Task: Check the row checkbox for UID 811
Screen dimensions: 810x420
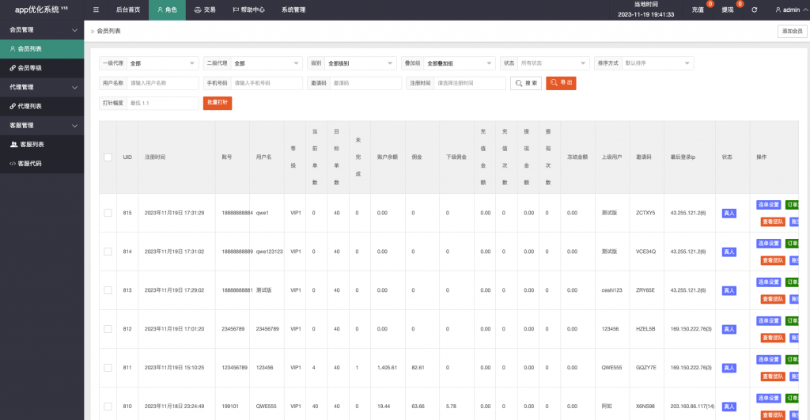Action: coord(108,368)
